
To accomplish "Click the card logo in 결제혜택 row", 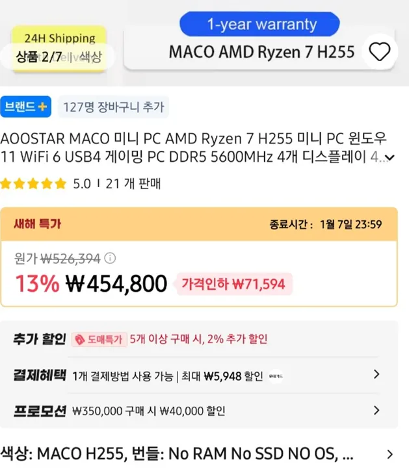I will (276, 375).
